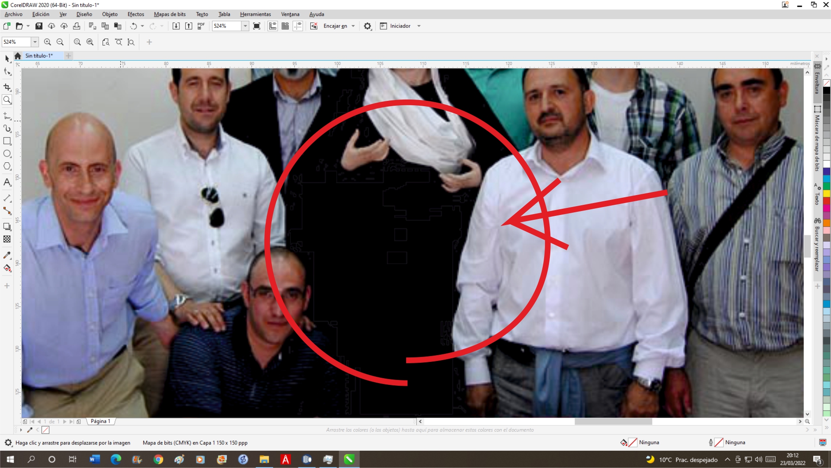Viewport: 831px width, 468px height.
Task: Toggle guidelines display in toolbar
Action: click(298, 26)
